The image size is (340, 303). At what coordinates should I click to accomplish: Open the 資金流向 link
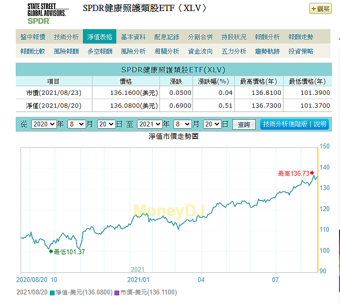[200, 51]
